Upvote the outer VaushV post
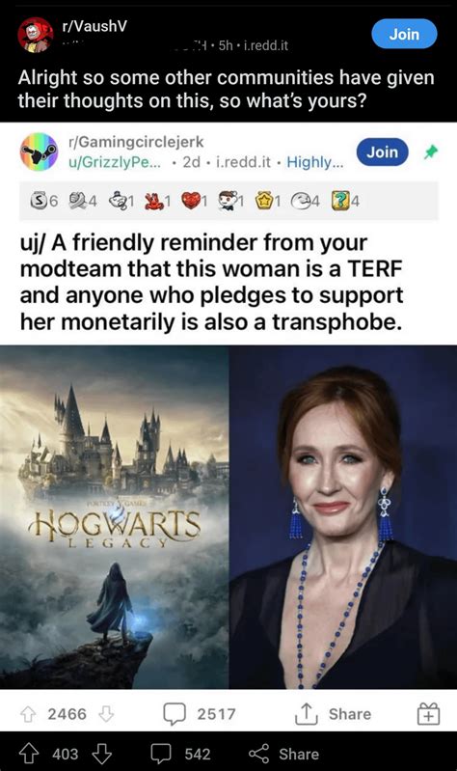The width and height of the screenshot is (457, 771). 29,754
